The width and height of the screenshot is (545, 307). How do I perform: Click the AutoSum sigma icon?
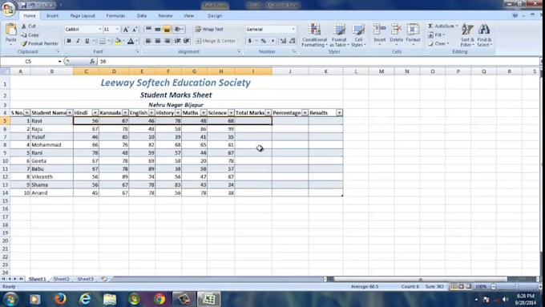[430, 26]
